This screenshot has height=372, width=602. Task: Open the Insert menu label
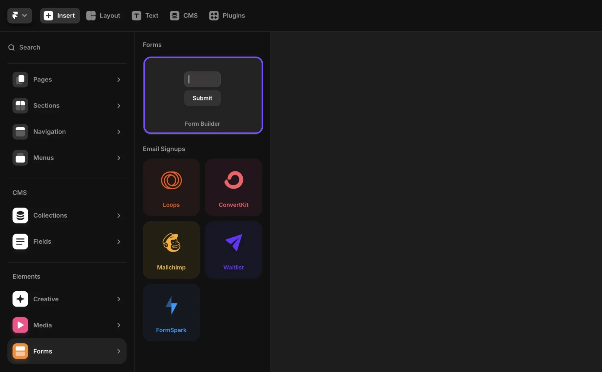[x=66, y=16]
